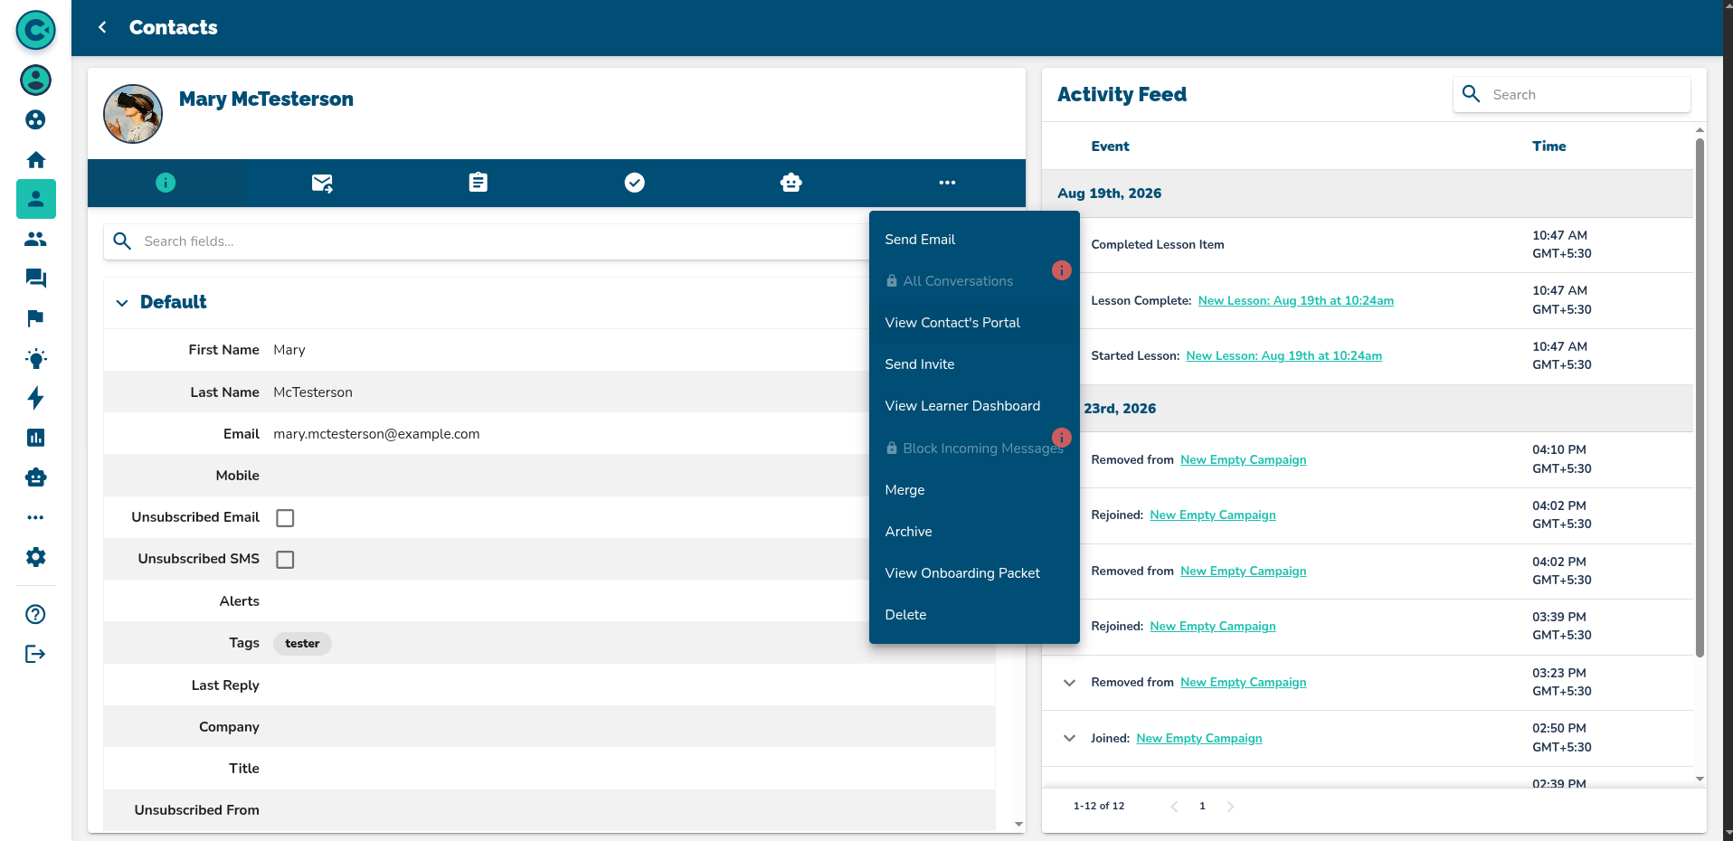Viewport: 1733px width, 841px height.
Task: Open the flag icon in the sidebar
Action: pyautogui.click(x=35, y=318)
